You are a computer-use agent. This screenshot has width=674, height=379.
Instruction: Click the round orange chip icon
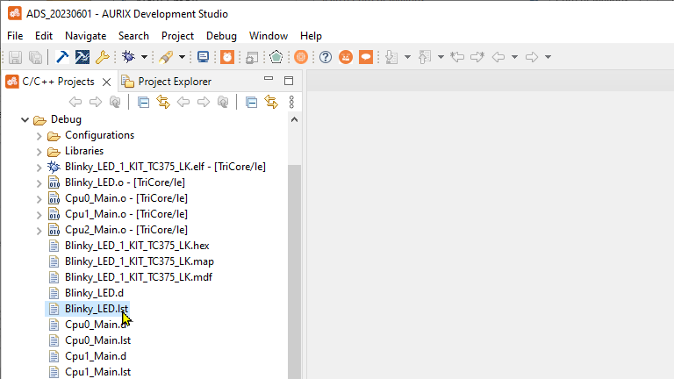pyautogui.click(x=301, y=57)
